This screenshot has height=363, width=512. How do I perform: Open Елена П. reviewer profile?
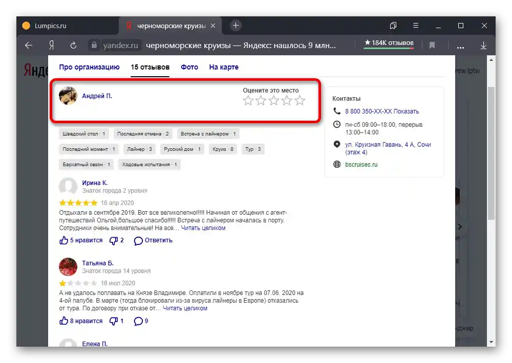[95, 344]
